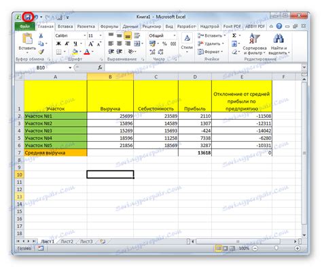Image resolution: width=322 pixels, height=267 pixels.
Task: Click the B10 name box field
Action: pos(41,67)
